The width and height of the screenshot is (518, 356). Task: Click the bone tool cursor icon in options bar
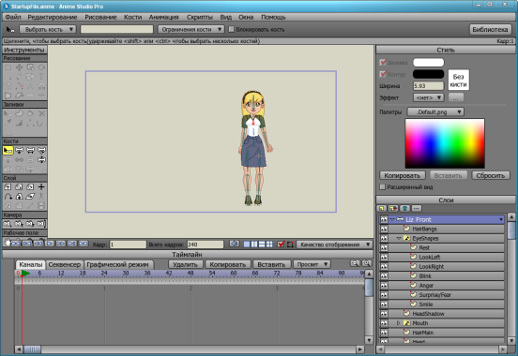point(10,30)
